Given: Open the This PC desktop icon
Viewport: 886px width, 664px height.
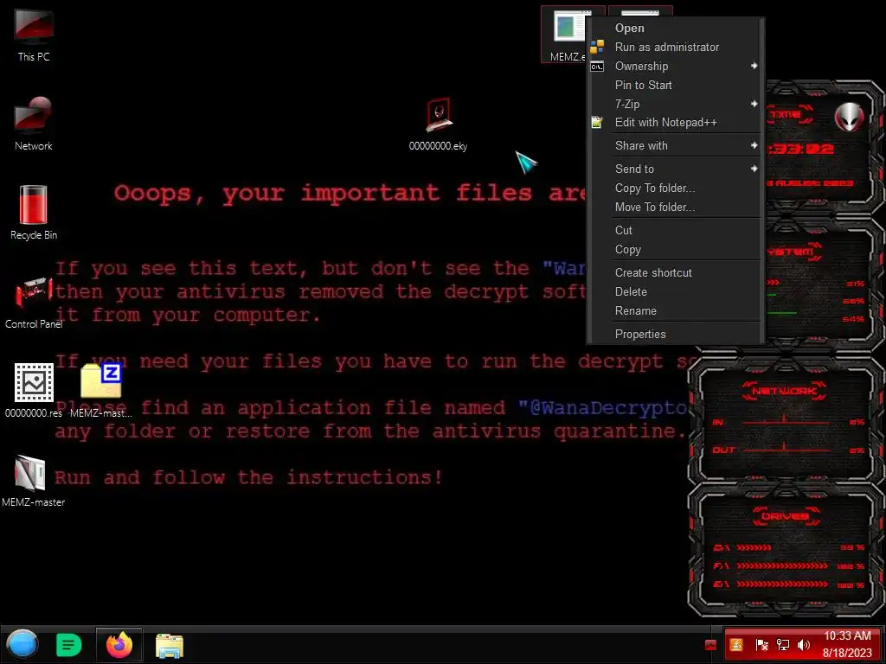Looking at the screenshot, I should click(x=34, y=35).
